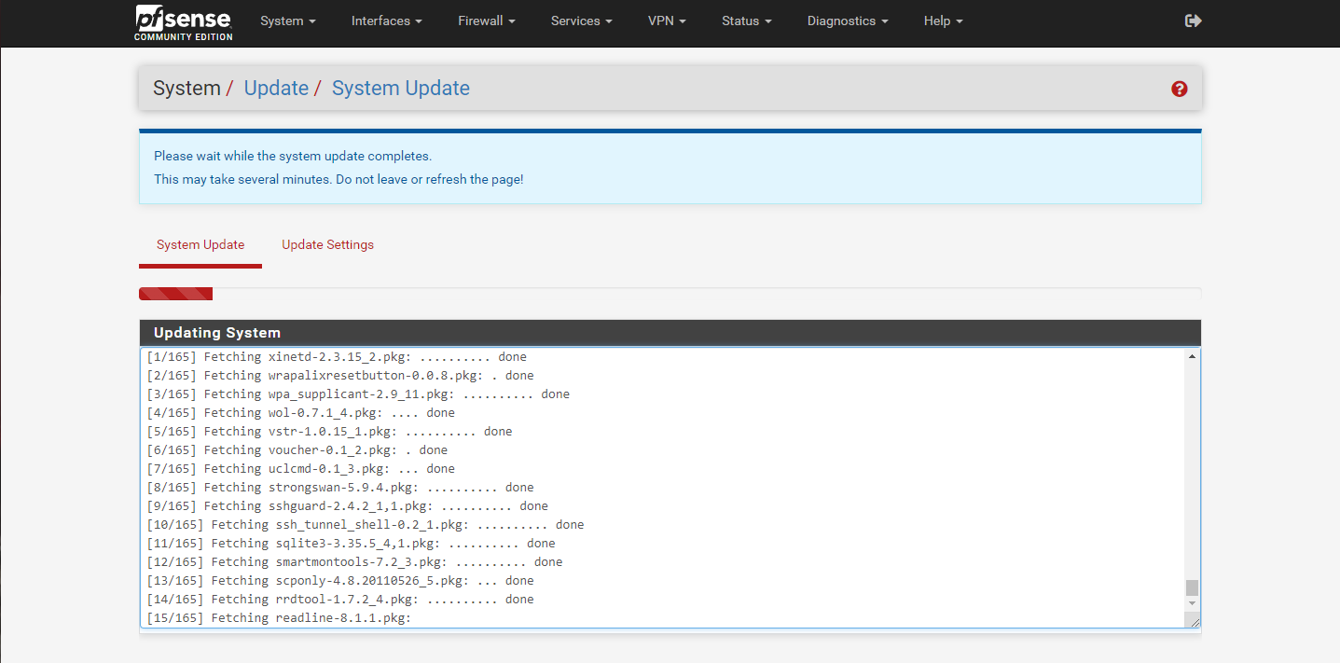
Task: Expand the Diagnostics menu
Action: pos(848,21)
